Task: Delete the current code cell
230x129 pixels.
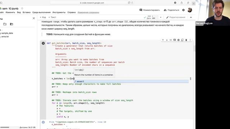Action: point(186,40)
